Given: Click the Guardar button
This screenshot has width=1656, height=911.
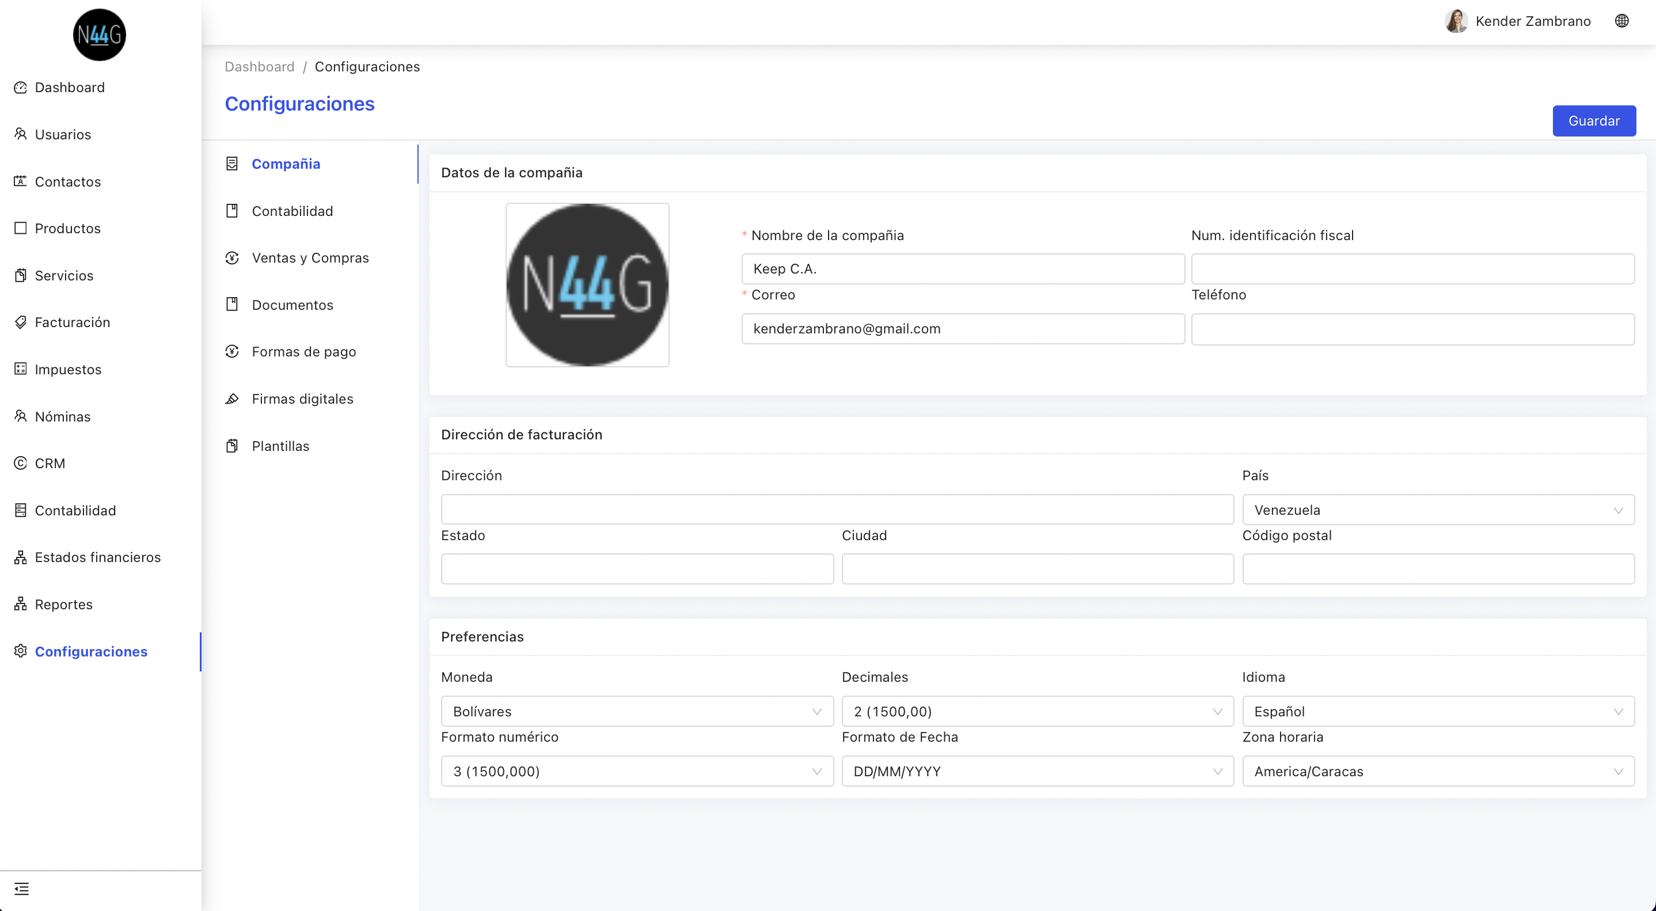Looking at the screenshot, I should pyautogui.click(x=1594, y=121).
